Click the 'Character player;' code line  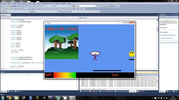tap(17, 25)
